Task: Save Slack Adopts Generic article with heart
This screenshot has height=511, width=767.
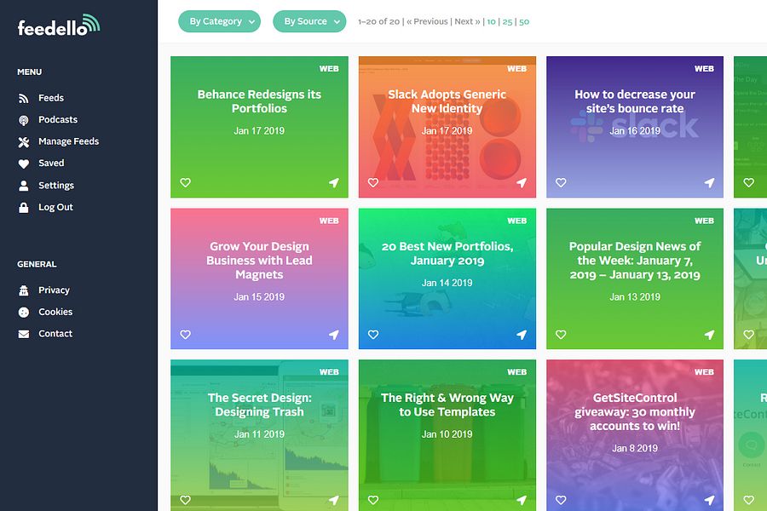Action: click(x=373, y=182)
